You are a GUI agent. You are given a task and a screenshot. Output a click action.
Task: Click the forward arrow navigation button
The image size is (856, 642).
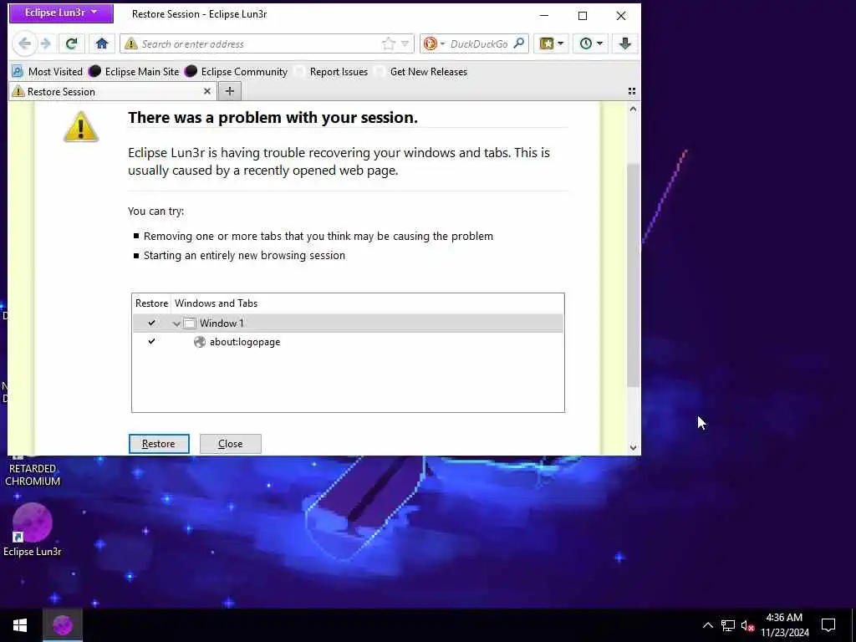click(47, 43)
